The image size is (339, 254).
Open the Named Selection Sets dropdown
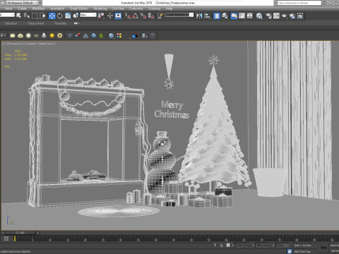point(179,15)
